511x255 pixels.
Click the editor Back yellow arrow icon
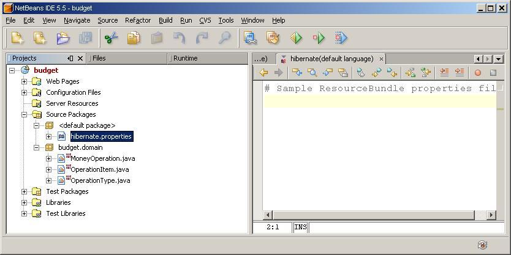pyautogui.click(x=263, y=73)
